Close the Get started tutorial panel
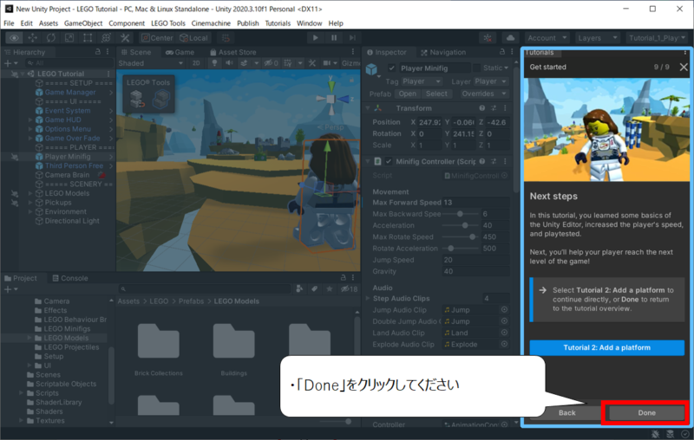The image size is (694, 440). 684,68
